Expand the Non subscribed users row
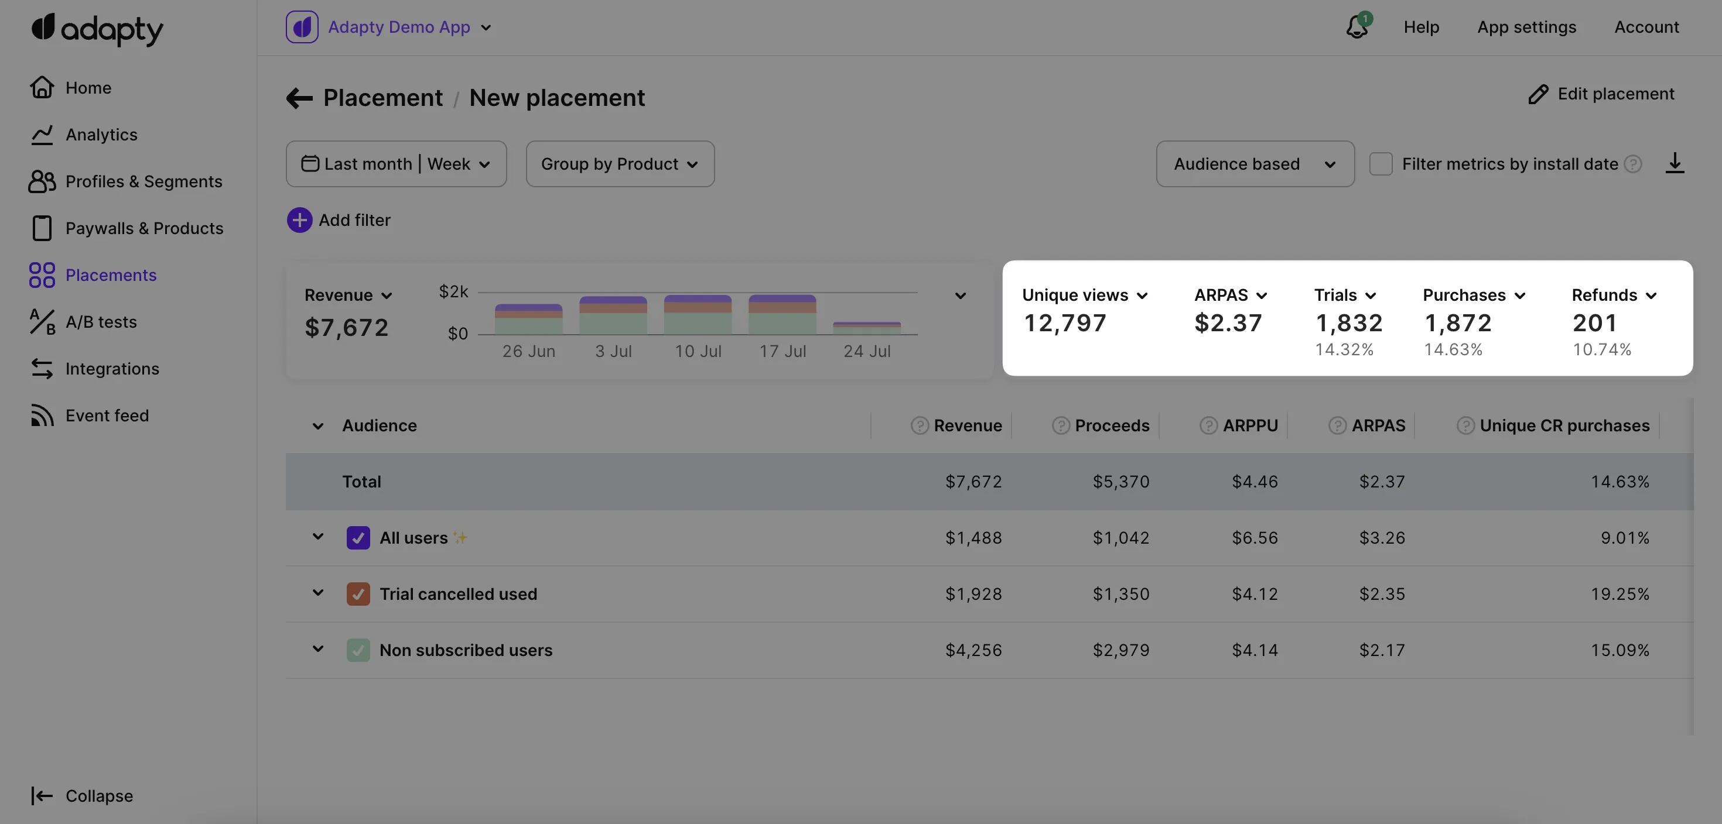The width and height of the screenshot is (1722, 824). coord(318,648)
